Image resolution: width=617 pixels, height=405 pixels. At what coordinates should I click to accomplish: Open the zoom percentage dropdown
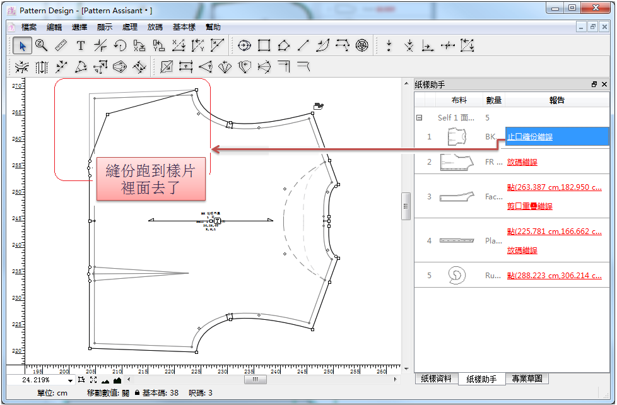(70, 380)
